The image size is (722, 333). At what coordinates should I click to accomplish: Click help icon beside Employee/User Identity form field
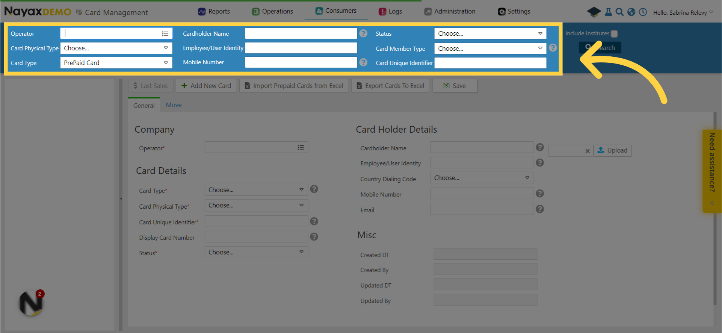pos(540,163)
